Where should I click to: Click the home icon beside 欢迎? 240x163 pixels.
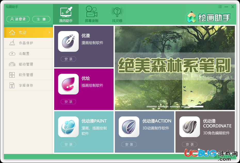pyautogui.click(x=12, y=32)
